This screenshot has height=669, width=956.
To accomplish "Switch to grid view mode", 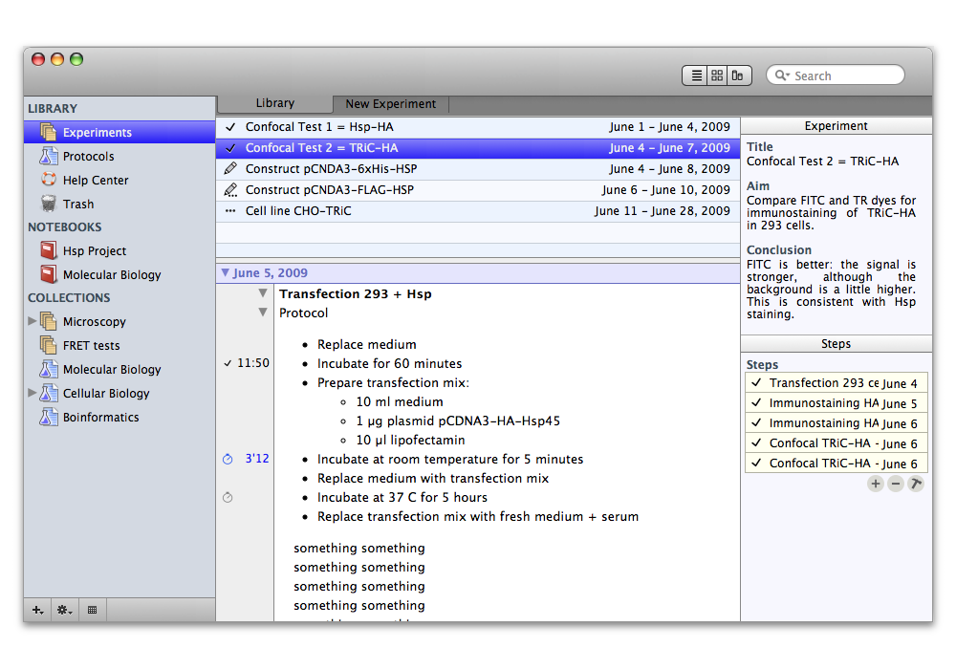I will point(717,76).
